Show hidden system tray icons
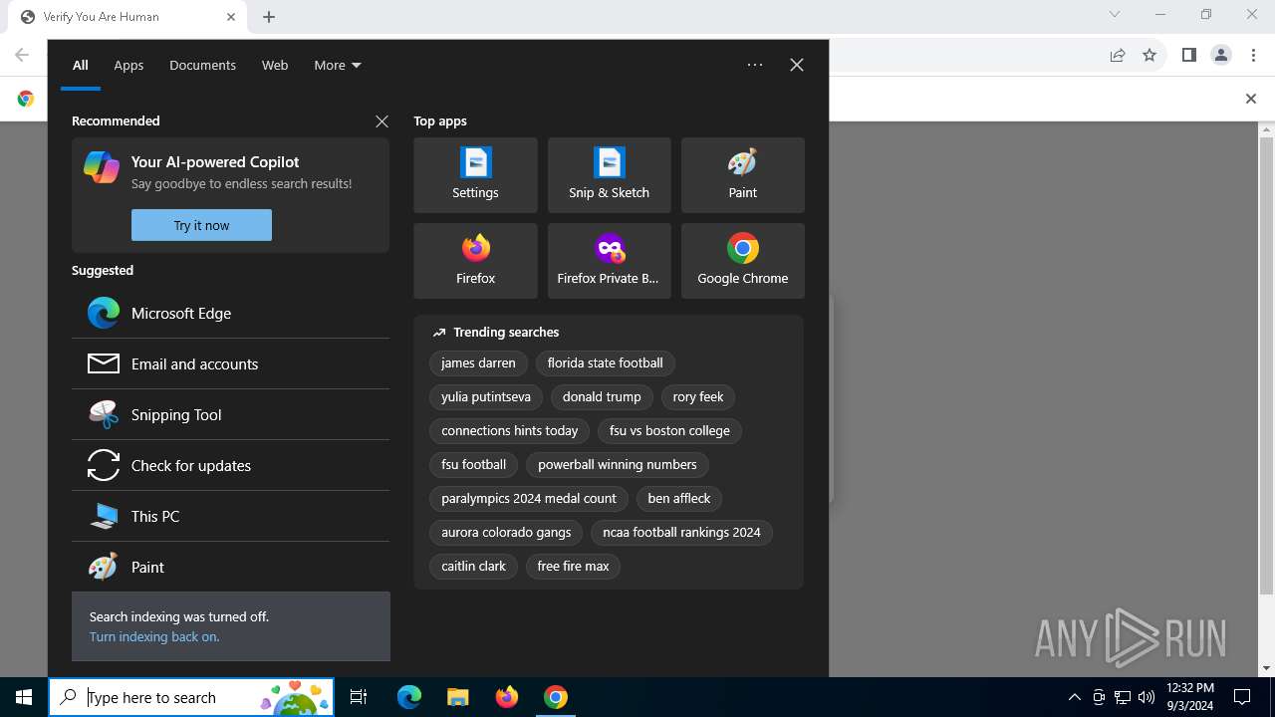 (1074, 697)
